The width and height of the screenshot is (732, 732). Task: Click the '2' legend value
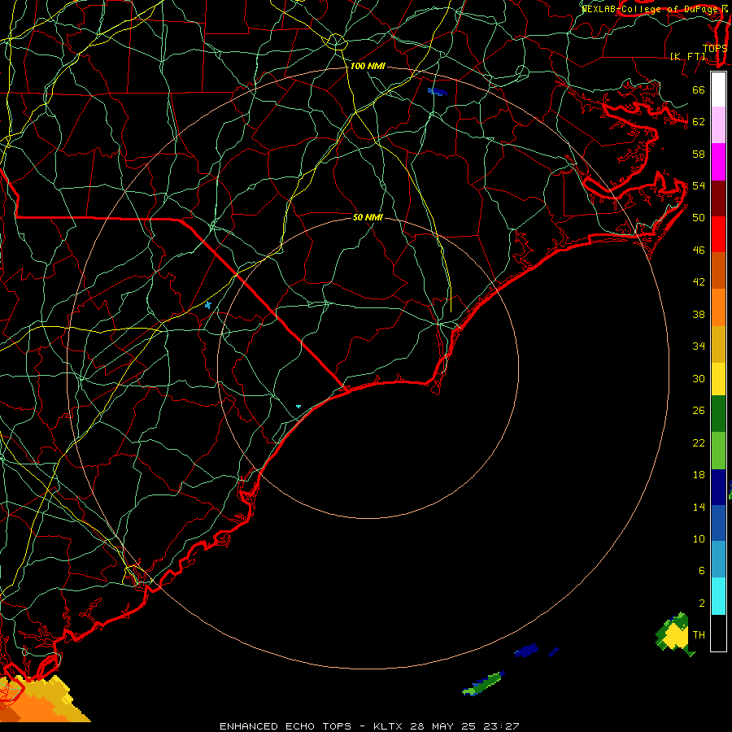point(701,603)
